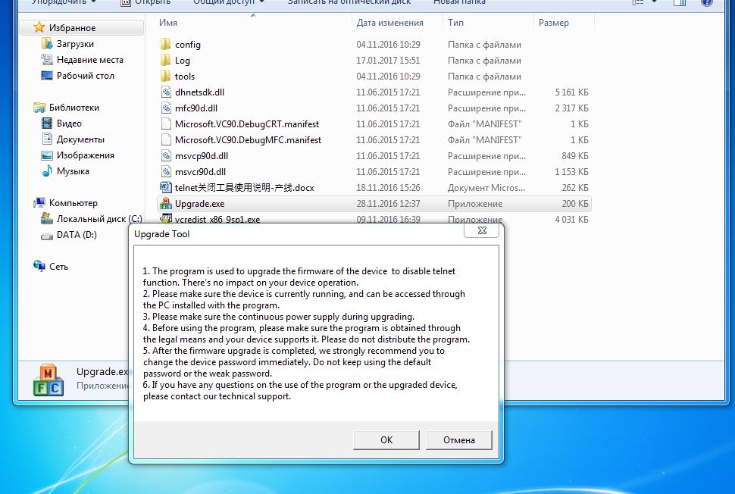
Task: Sort by Дата изменения column header
Action: click(389, 23)
